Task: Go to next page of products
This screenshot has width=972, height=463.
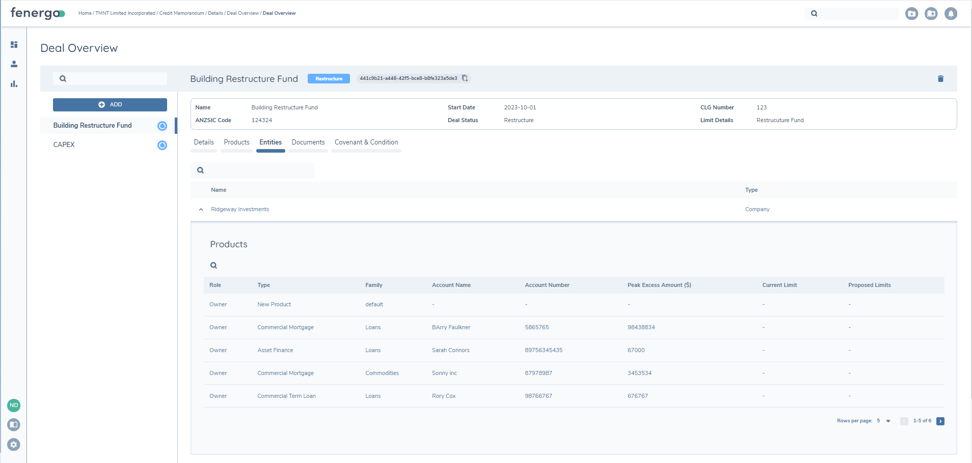Action: [940, 421]
